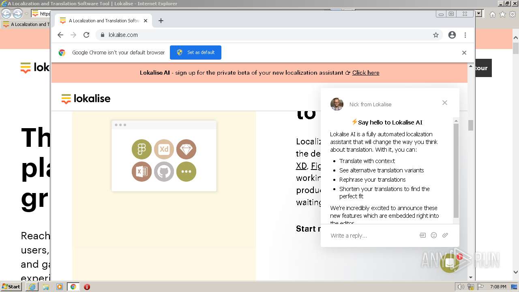Open the GIF picker in chat
Image resolution: width=519 pixels, height=292 pixels.
coord(422,235)
